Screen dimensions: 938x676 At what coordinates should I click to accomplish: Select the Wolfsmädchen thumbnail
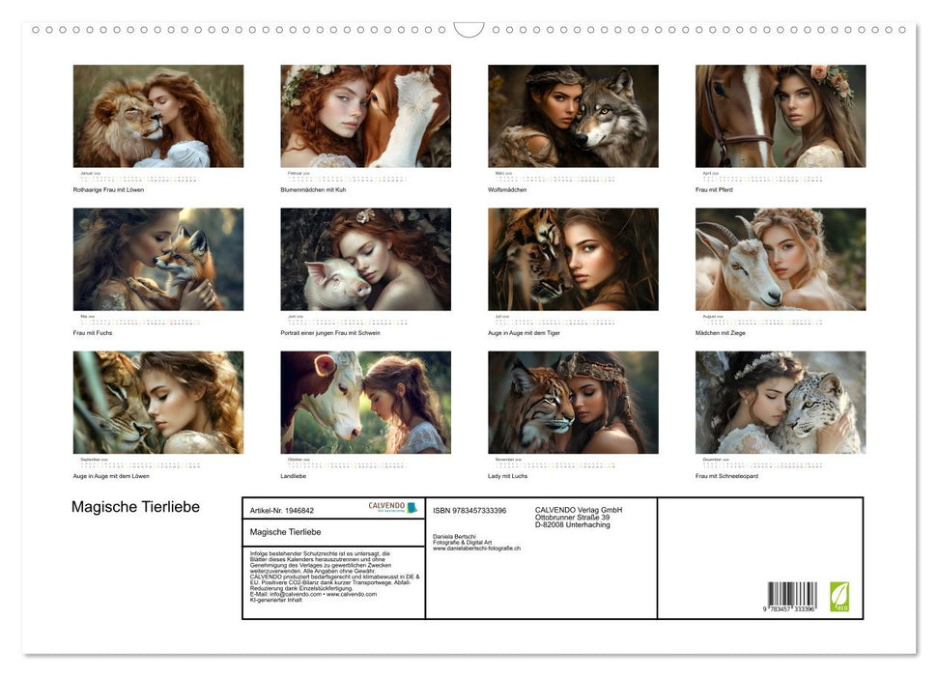pyautogui.click(x=571, y=114)
